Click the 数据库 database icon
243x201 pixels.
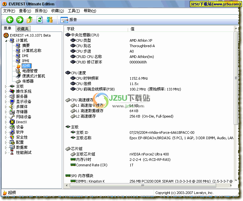pyautogui.click(x=12, y=147)
